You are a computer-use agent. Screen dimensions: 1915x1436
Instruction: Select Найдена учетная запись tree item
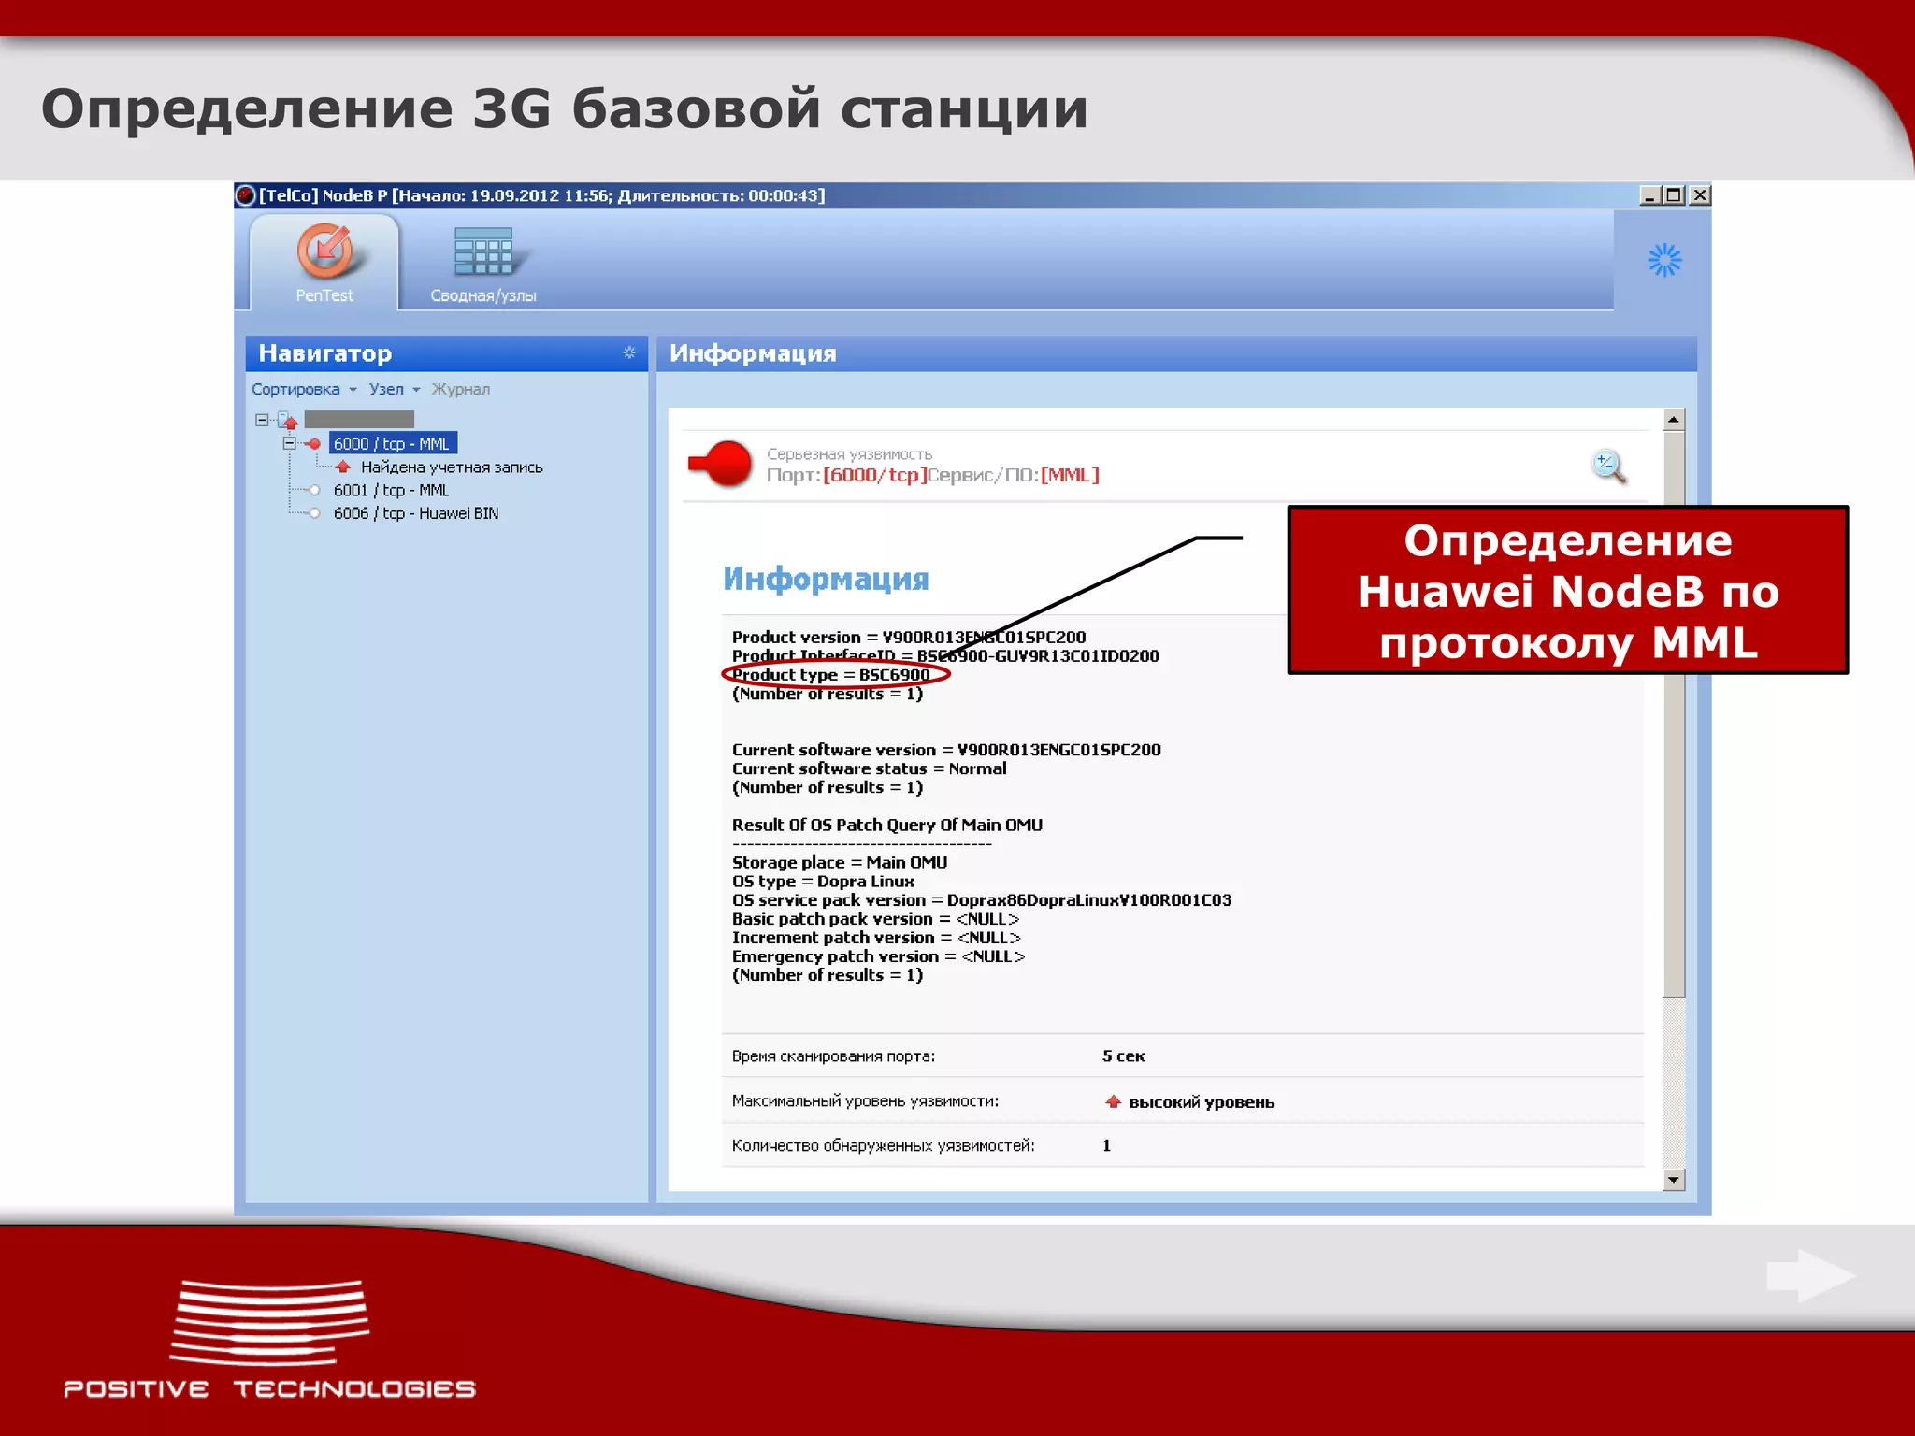[x=452, y=467]
